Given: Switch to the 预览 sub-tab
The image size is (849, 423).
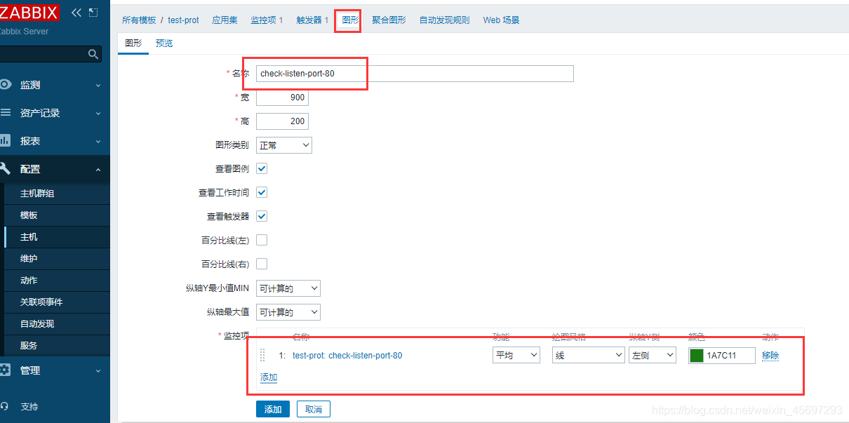Looking at the screenshot, I should [164, 43].
